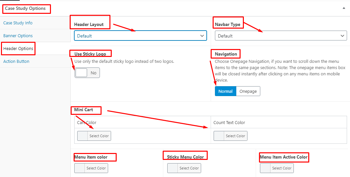
Task: Click Menu Item Active Color Select Color button
Action: pos(282,168)
